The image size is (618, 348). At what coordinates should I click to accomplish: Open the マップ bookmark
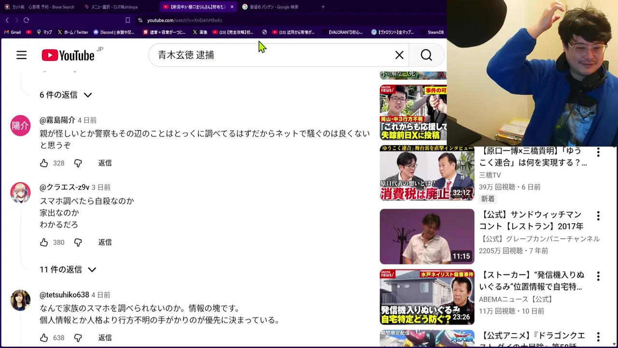tap(44, 32)
